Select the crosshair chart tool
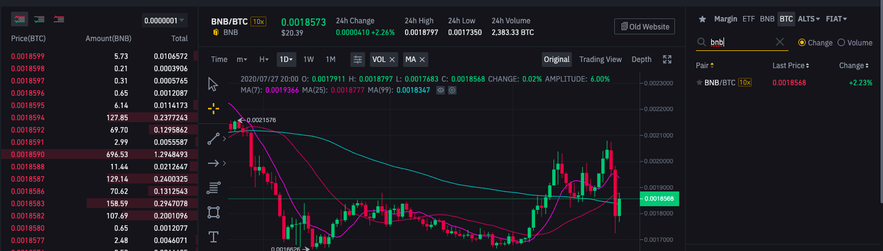Screen dimensions: 883x251 214,109
